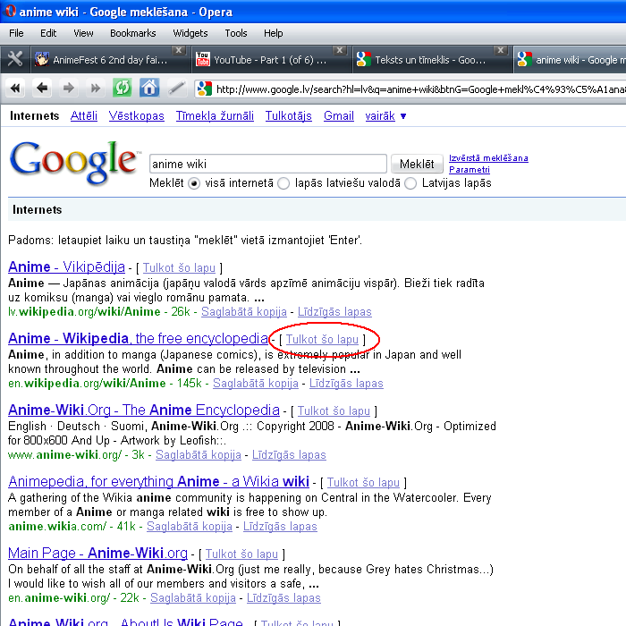Click the Opera logo in title bar
This screenshot has height=626, width=626.
pyautogui.click(x=10, y=11)
